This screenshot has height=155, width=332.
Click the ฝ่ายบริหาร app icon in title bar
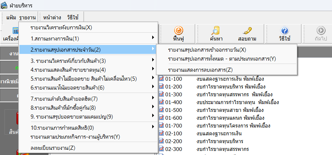click(x=4, y=6)
